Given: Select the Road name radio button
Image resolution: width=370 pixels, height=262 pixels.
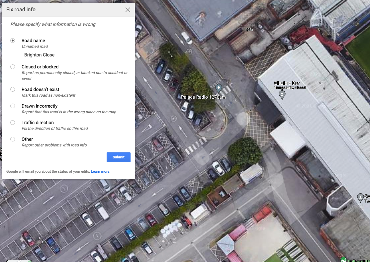Looking at the screenshot, I should (x=13, y=41).
